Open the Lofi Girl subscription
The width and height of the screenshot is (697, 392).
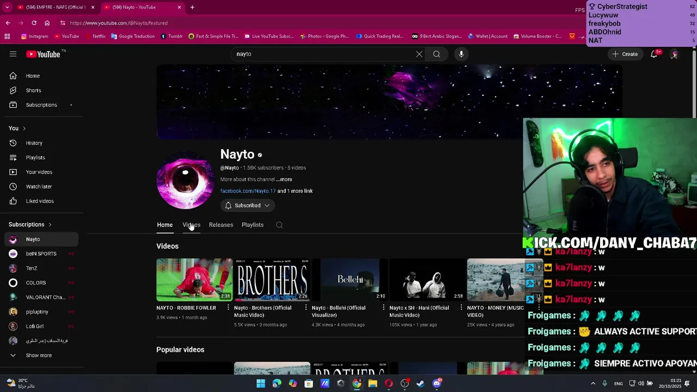pyautogui.click(x=41, y=326)
